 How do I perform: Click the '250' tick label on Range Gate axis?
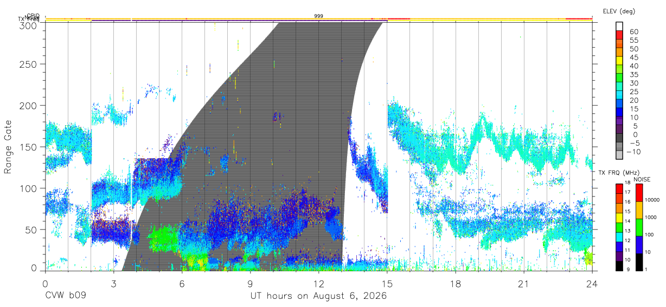29,64
